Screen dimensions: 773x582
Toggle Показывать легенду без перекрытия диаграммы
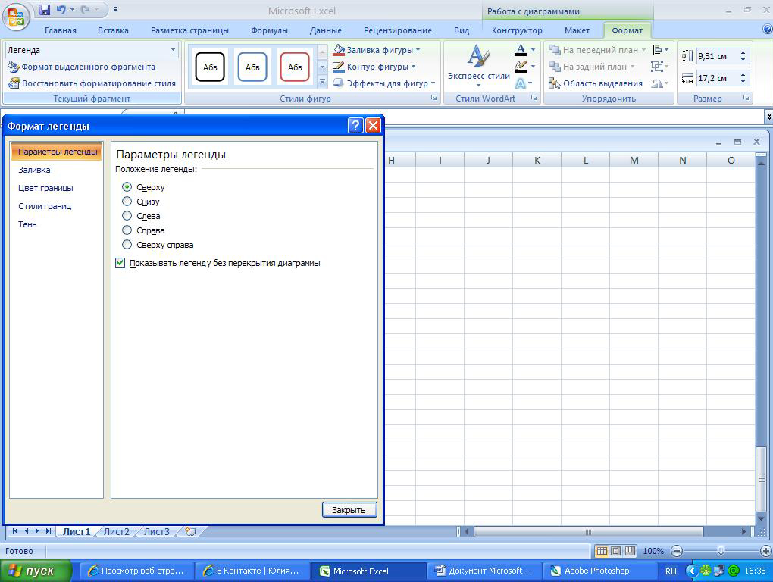point(120,263)
